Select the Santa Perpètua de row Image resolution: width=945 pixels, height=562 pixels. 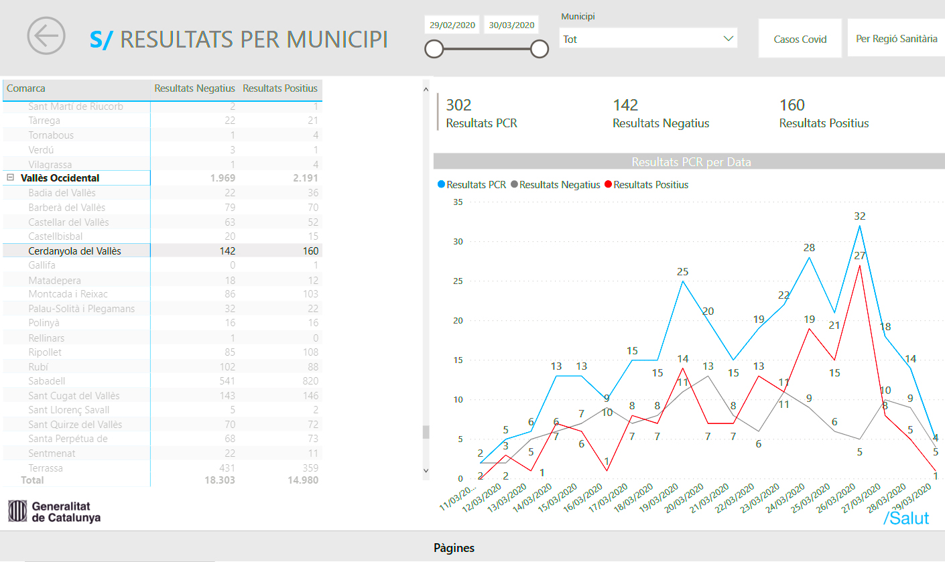(162, 439)
